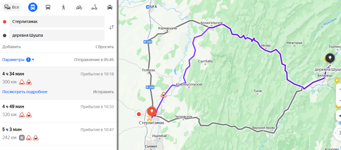Switch to public transport bus mode
341x150 pixels.
(x=48, y=7)
